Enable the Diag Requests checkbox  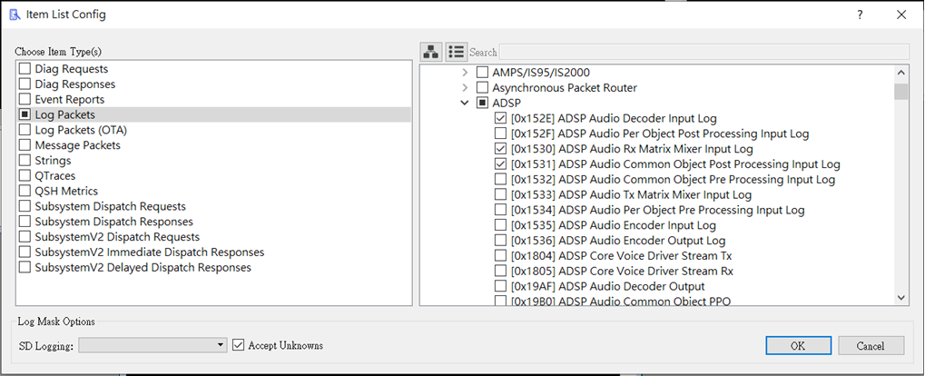[25, 69]
